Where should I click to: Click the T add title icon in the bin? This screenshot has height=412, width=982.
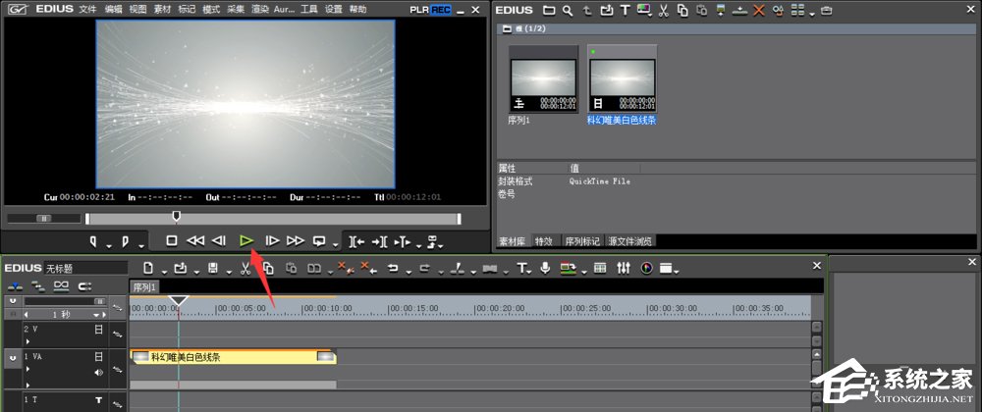tap(625, 11)
